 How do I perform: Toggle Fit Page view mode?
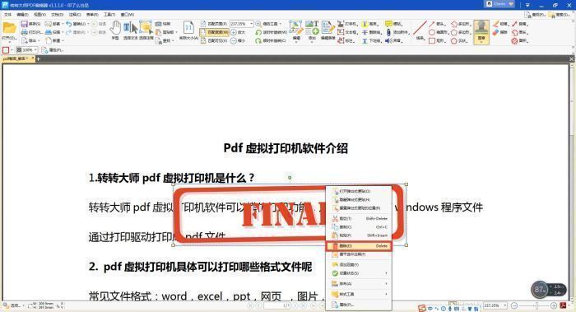pos(214,24)
